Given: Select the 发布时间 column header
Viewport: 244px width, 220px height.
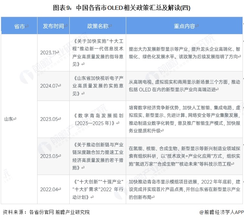Looking at the screenshot, I should (54, 26).
